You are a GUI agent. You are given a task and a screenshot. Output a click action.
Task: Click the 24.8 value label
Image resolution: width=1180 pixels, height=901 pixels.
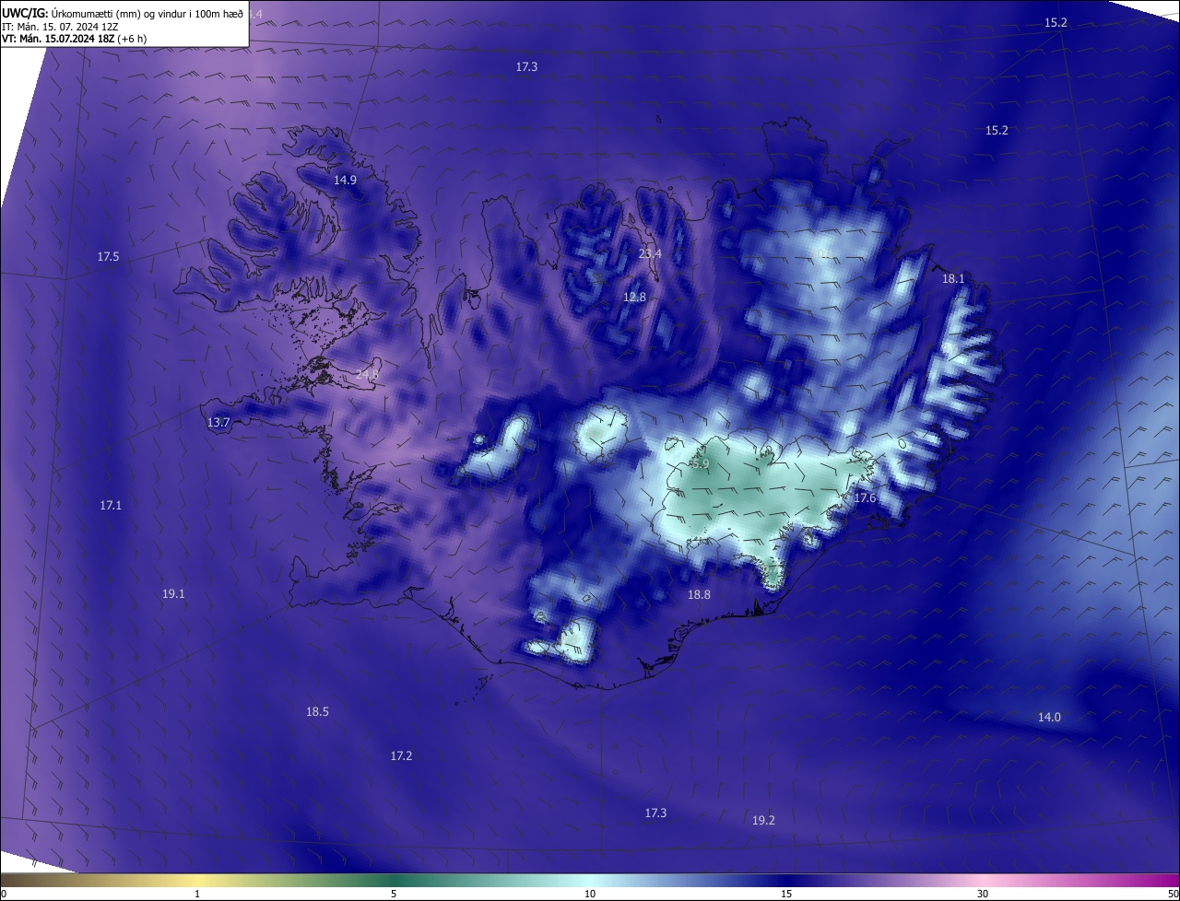coord(366,375)
